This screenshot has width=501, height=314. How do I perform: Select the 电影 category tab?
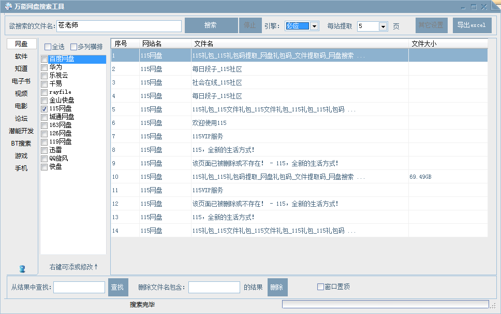click(x=21, y=106)
